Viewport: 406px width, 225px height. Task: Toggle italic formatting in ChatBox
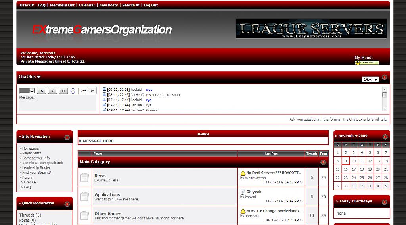click(52, 91)
